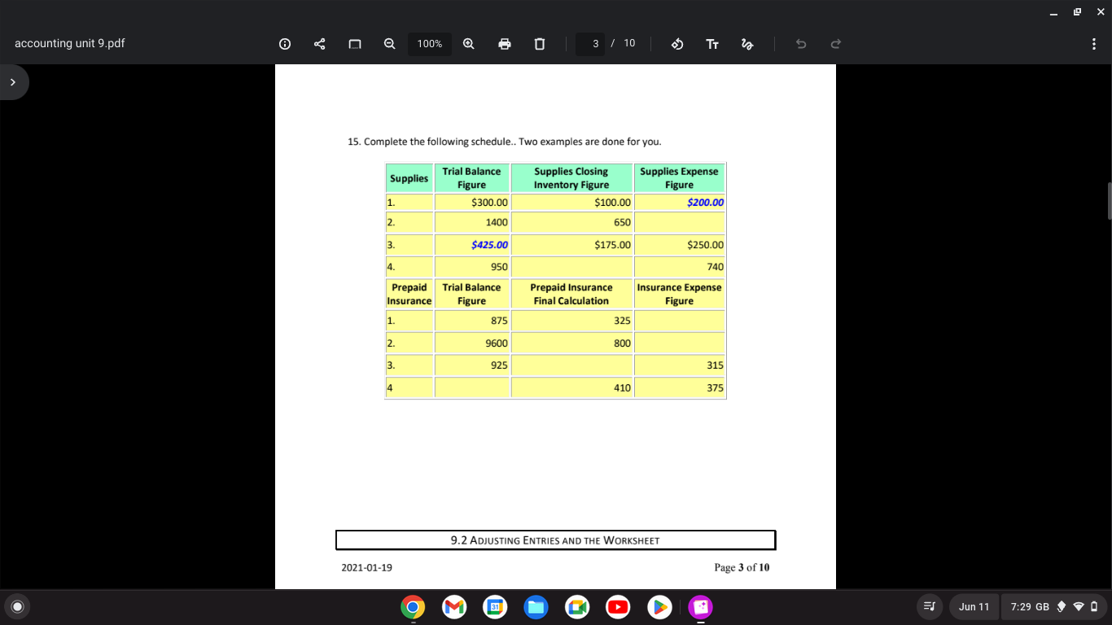Screen dimensions: 1112x625
Task: Click the delete icon in the PDF toolbar
Action: [539, 43]
